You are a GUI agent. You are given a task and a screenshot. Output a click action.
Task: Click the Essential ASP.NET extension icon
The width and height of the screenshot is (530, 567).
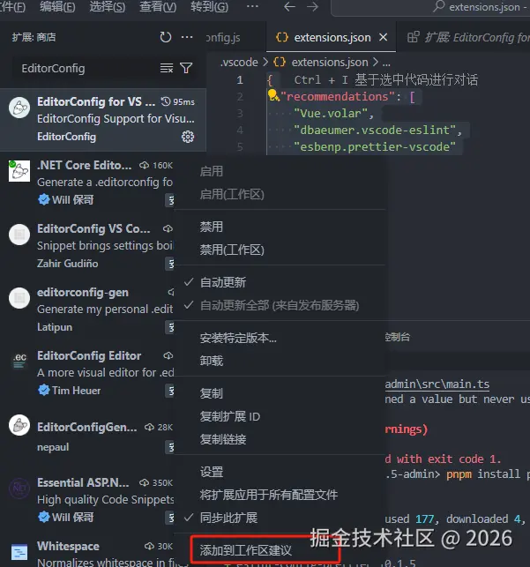point(19,489)
